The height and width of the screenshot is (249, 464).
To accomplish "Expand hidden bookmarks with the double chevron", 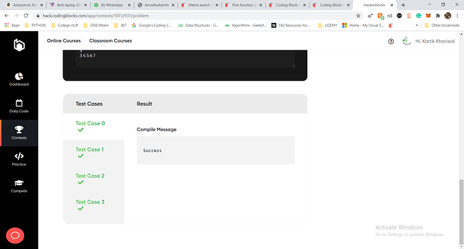I will pos(417,26).
